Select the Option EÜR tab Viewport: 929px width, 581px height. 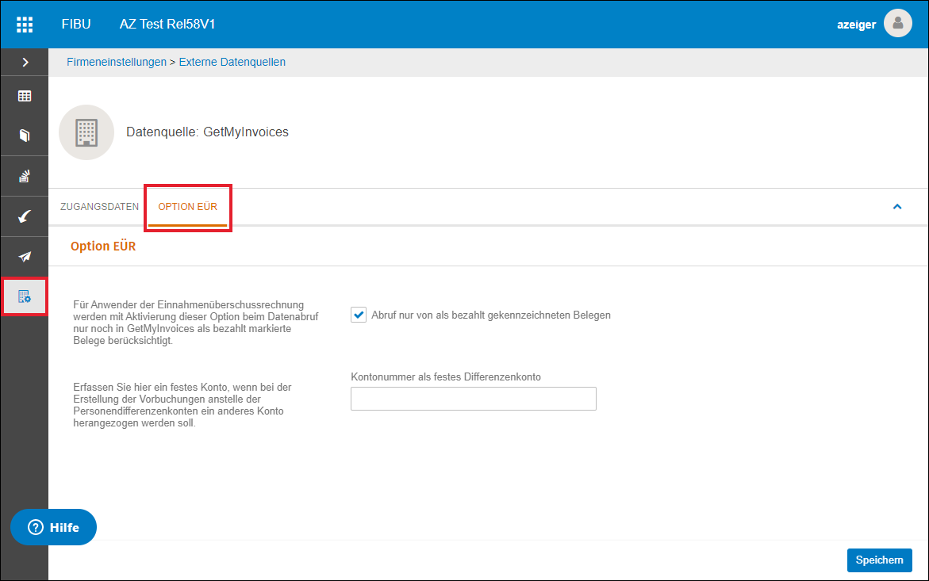(x=188, y=207)
